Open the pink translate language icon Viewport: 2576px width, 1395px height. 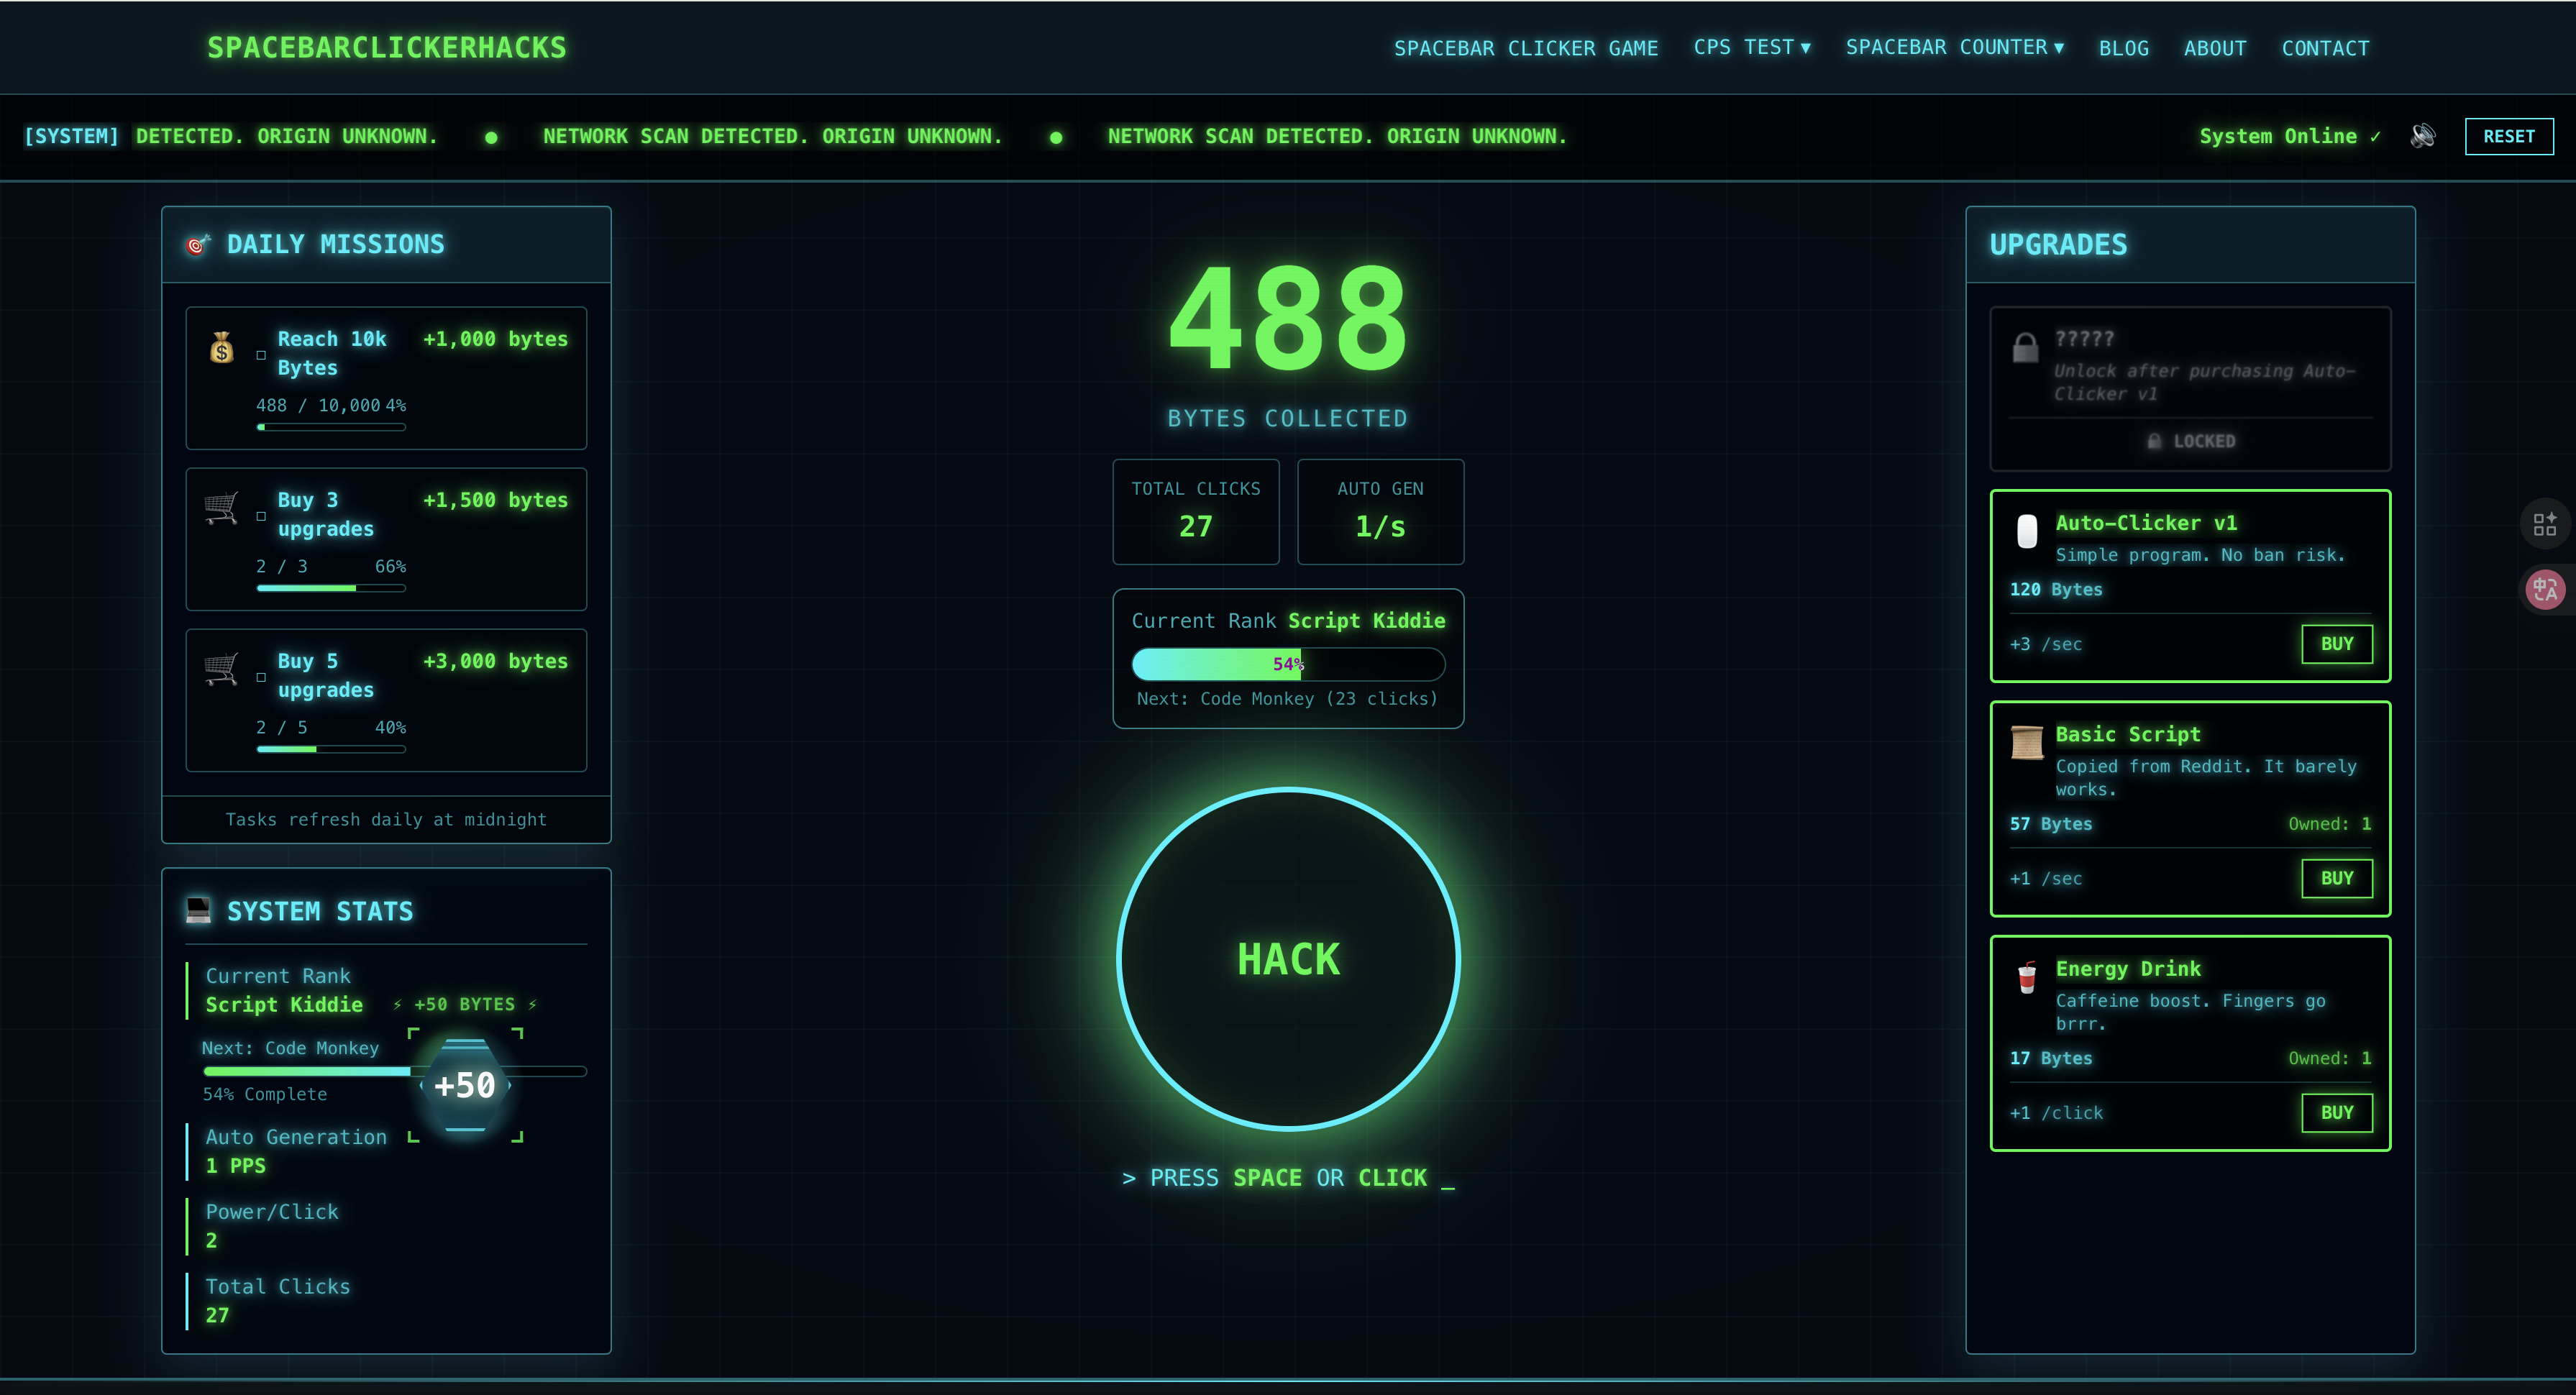click(x=2546, y=590)
